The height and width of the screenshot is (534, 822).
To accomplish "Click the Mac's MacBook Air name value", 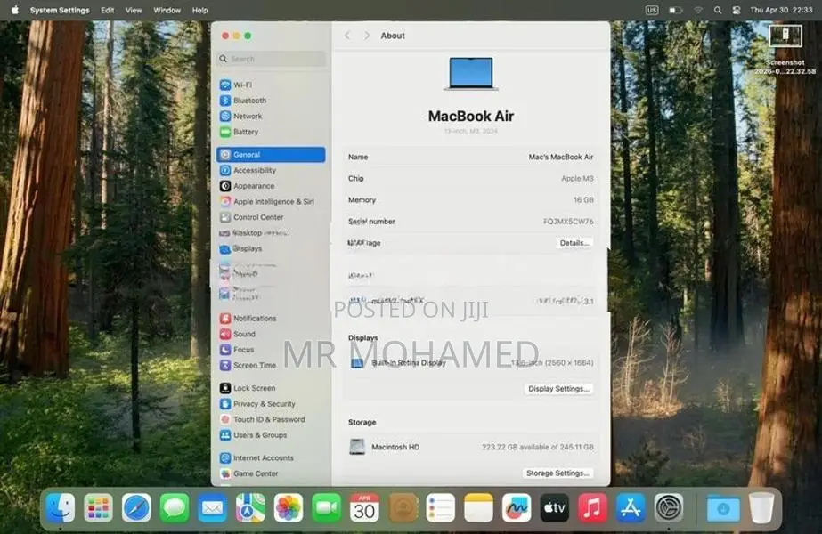I will coord(560,158).
